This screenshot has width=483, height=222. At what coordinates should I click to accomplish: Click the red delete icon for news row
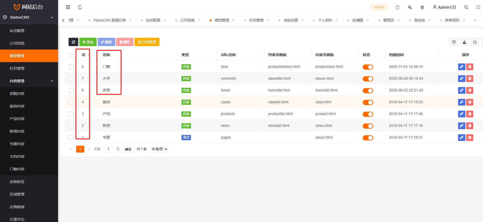click(470, 126)
